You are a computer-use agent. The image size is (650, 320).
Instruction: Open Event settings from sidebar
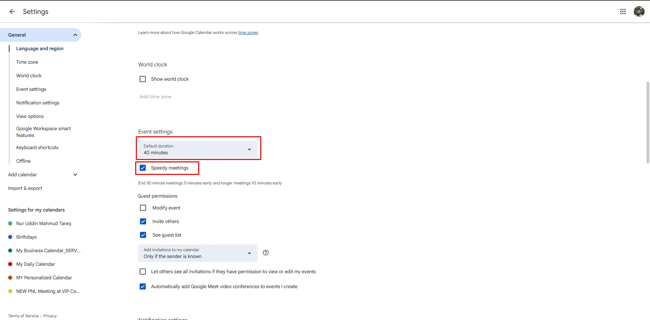pos(31,89)
